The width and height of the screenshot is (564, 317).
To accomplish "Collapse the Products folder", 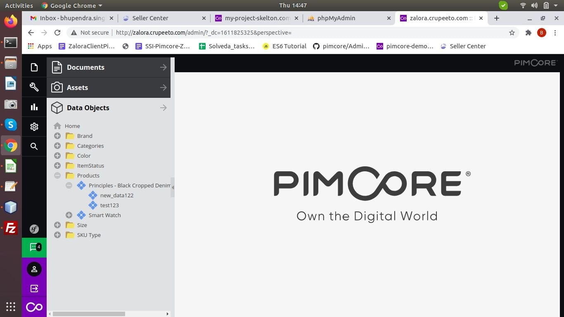I will pyautogui.click(x=57, y=175).
